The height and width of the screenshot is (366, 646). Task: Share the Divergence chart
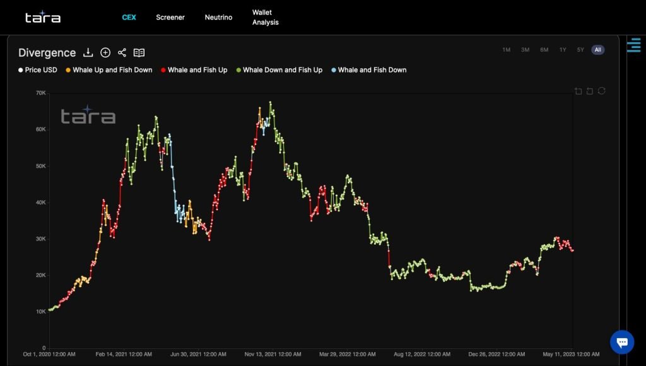coord(122,53)
